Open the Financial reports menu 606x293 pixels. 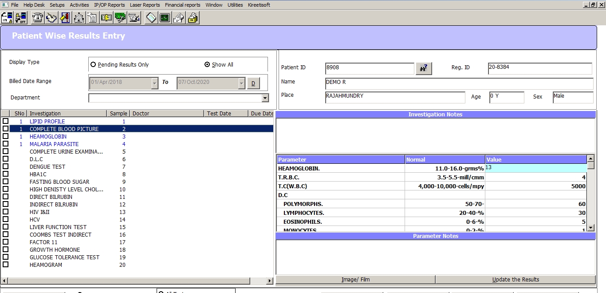[182, 5]
